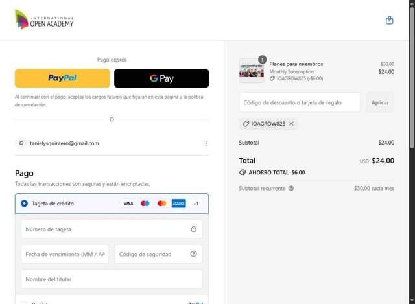Click the $30,00 cada mes text
415x304 pixels.
point(374,188)
